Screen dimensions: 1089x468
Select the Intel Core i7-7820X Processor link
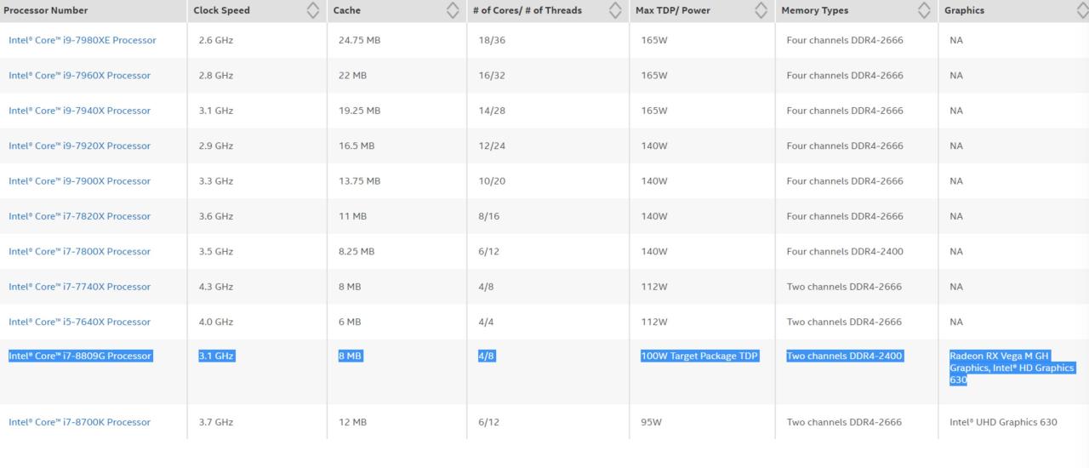click(x=79, y=216)
